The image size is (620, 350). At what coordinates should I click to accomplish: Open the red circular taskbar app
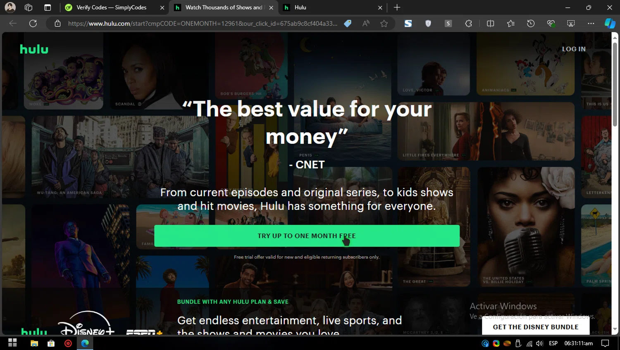(68, 343)
